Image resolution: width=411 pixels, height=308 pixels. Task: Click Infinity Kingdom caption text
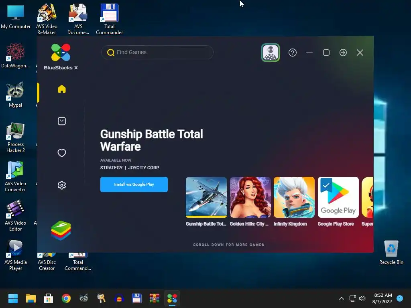pos(290,224)
